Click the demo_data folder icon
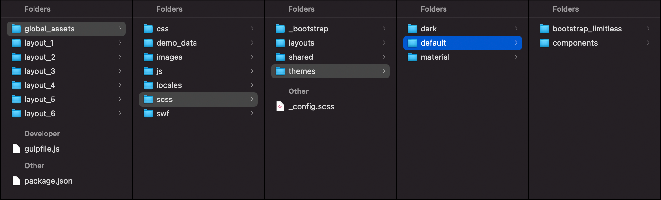 tap(148, 43)
